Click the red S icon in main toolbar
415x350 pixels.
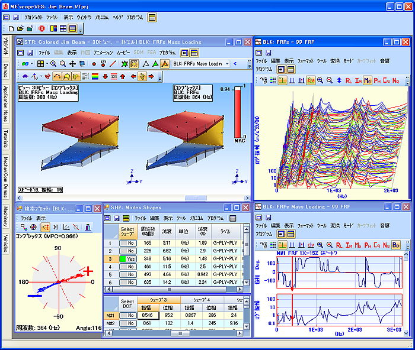click(x=41, y=28)
